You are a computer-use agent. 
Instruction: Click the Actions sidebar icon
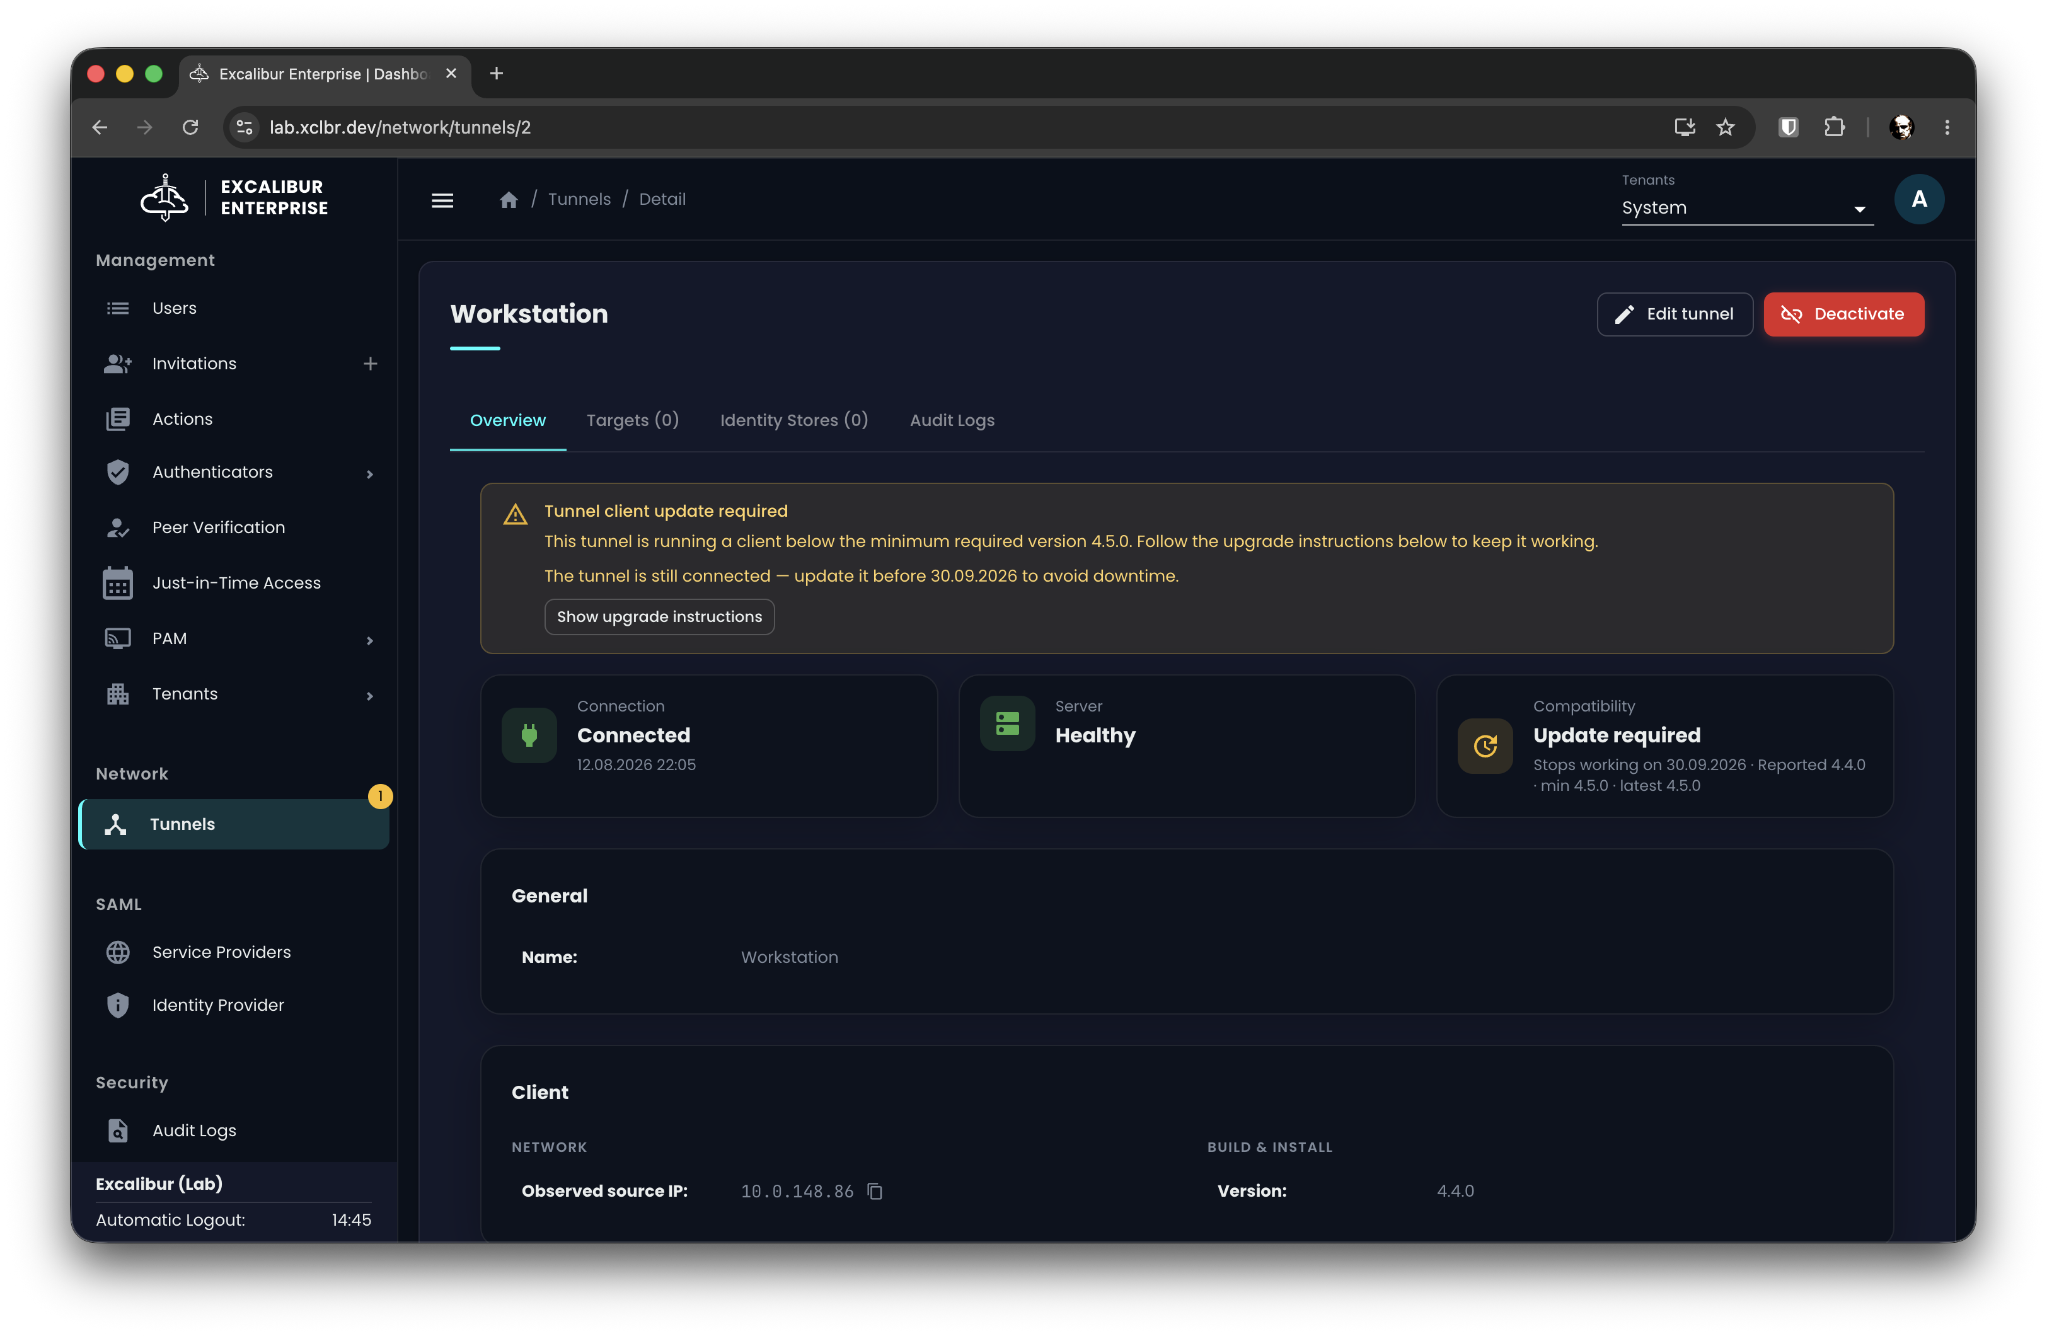click(118, 419)
